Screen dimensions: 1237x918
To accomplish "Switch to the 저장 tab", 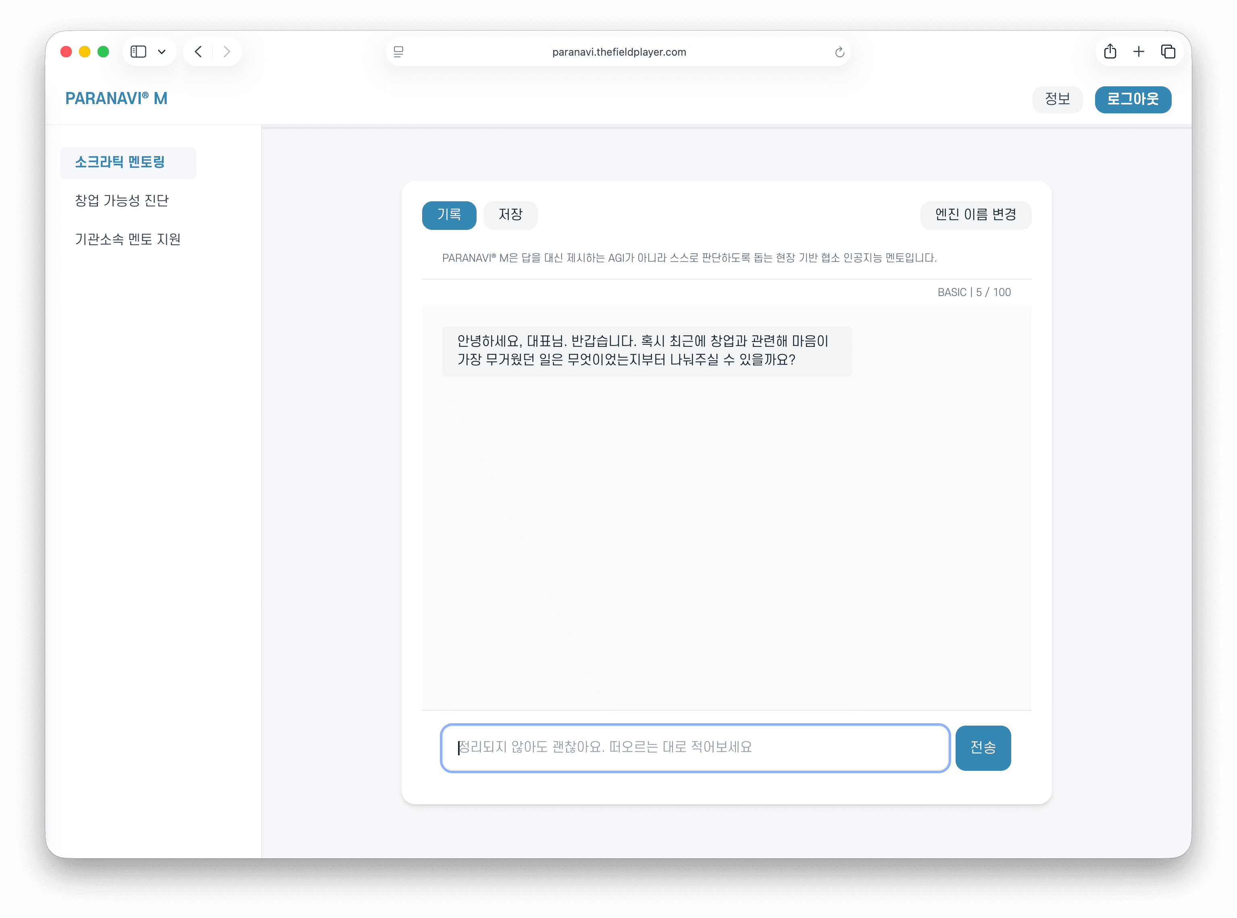I will pos(510,215).
